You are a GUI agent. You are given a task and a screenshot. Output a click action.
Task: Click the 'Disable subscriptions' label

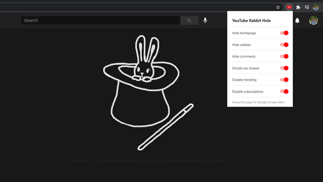click(248, 92)
